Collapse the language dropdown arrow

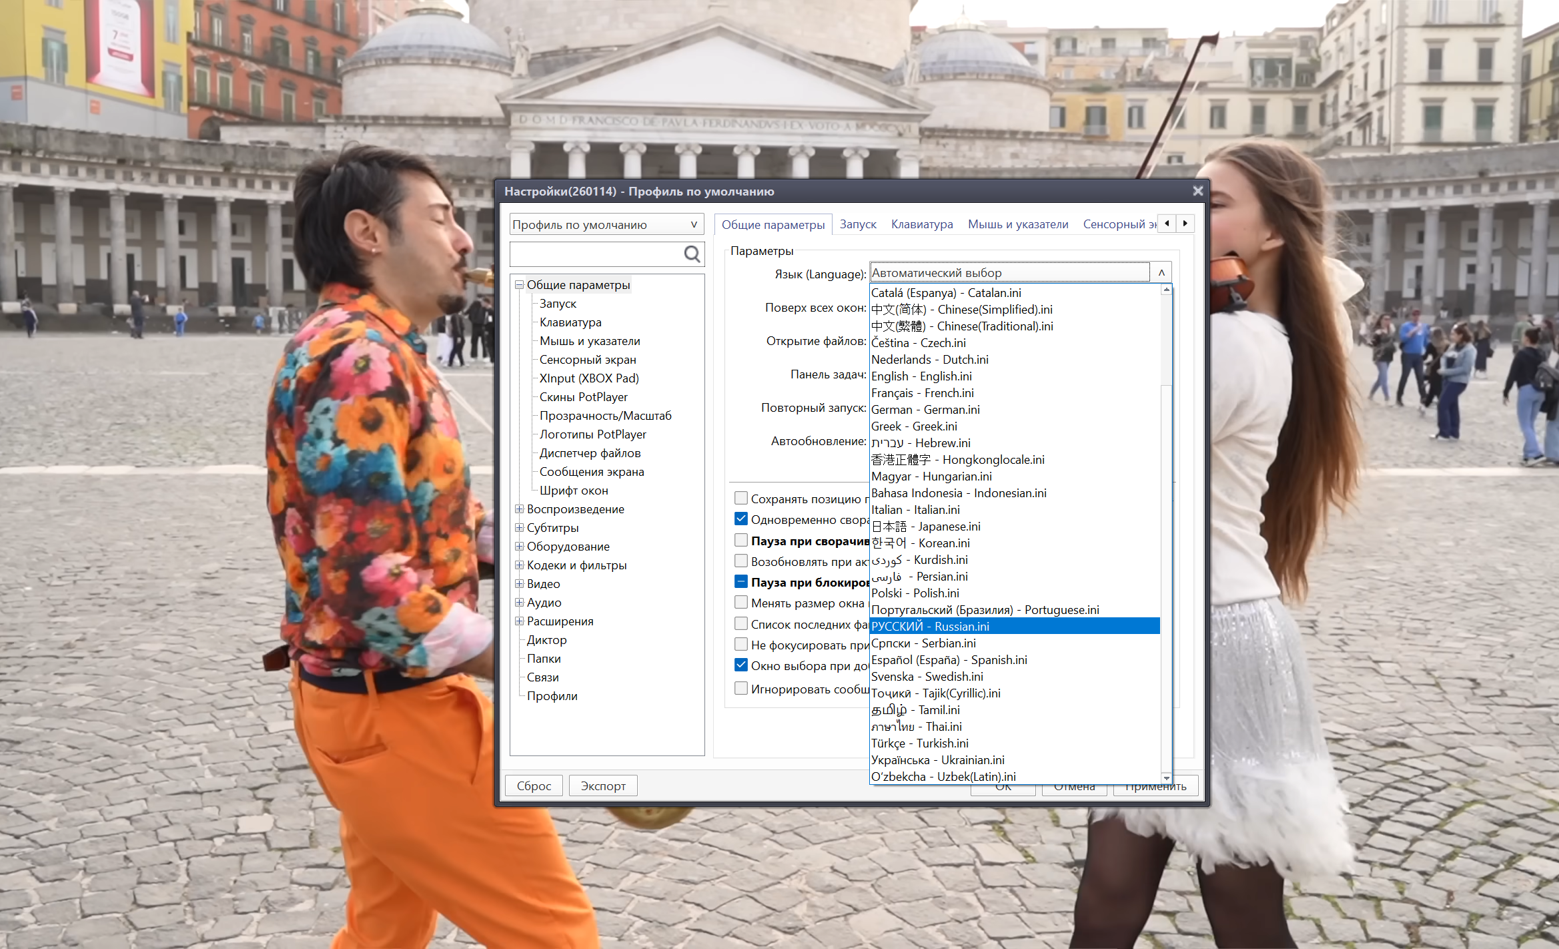1161,272
